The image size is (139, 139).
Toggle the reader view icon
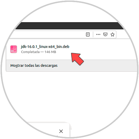pos(88,34)
